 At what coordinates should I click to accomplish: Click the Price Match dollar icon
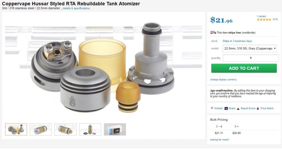pyautogui.click(x=258, y=109)
